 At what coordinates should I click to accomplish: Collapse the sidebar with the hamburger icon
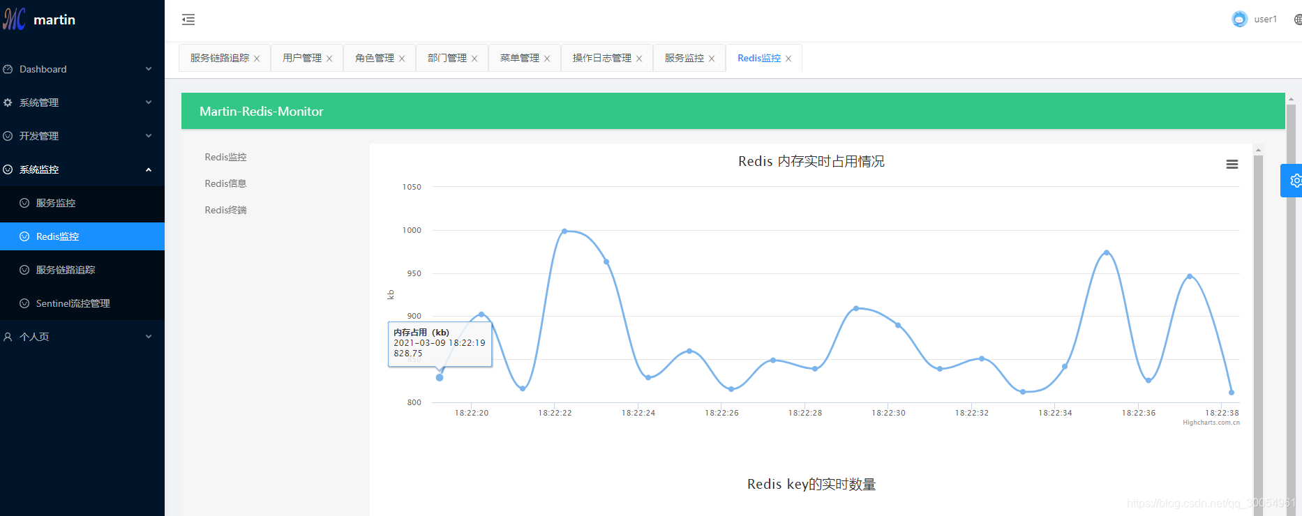[x=188, y=20]
